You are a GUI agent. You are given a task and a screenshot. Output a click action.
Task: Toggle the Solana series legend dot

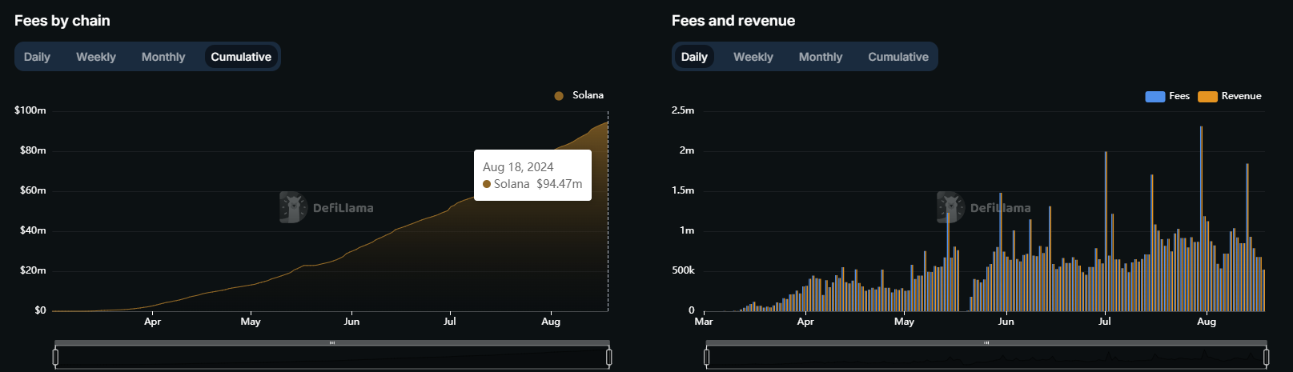point(559,96)
